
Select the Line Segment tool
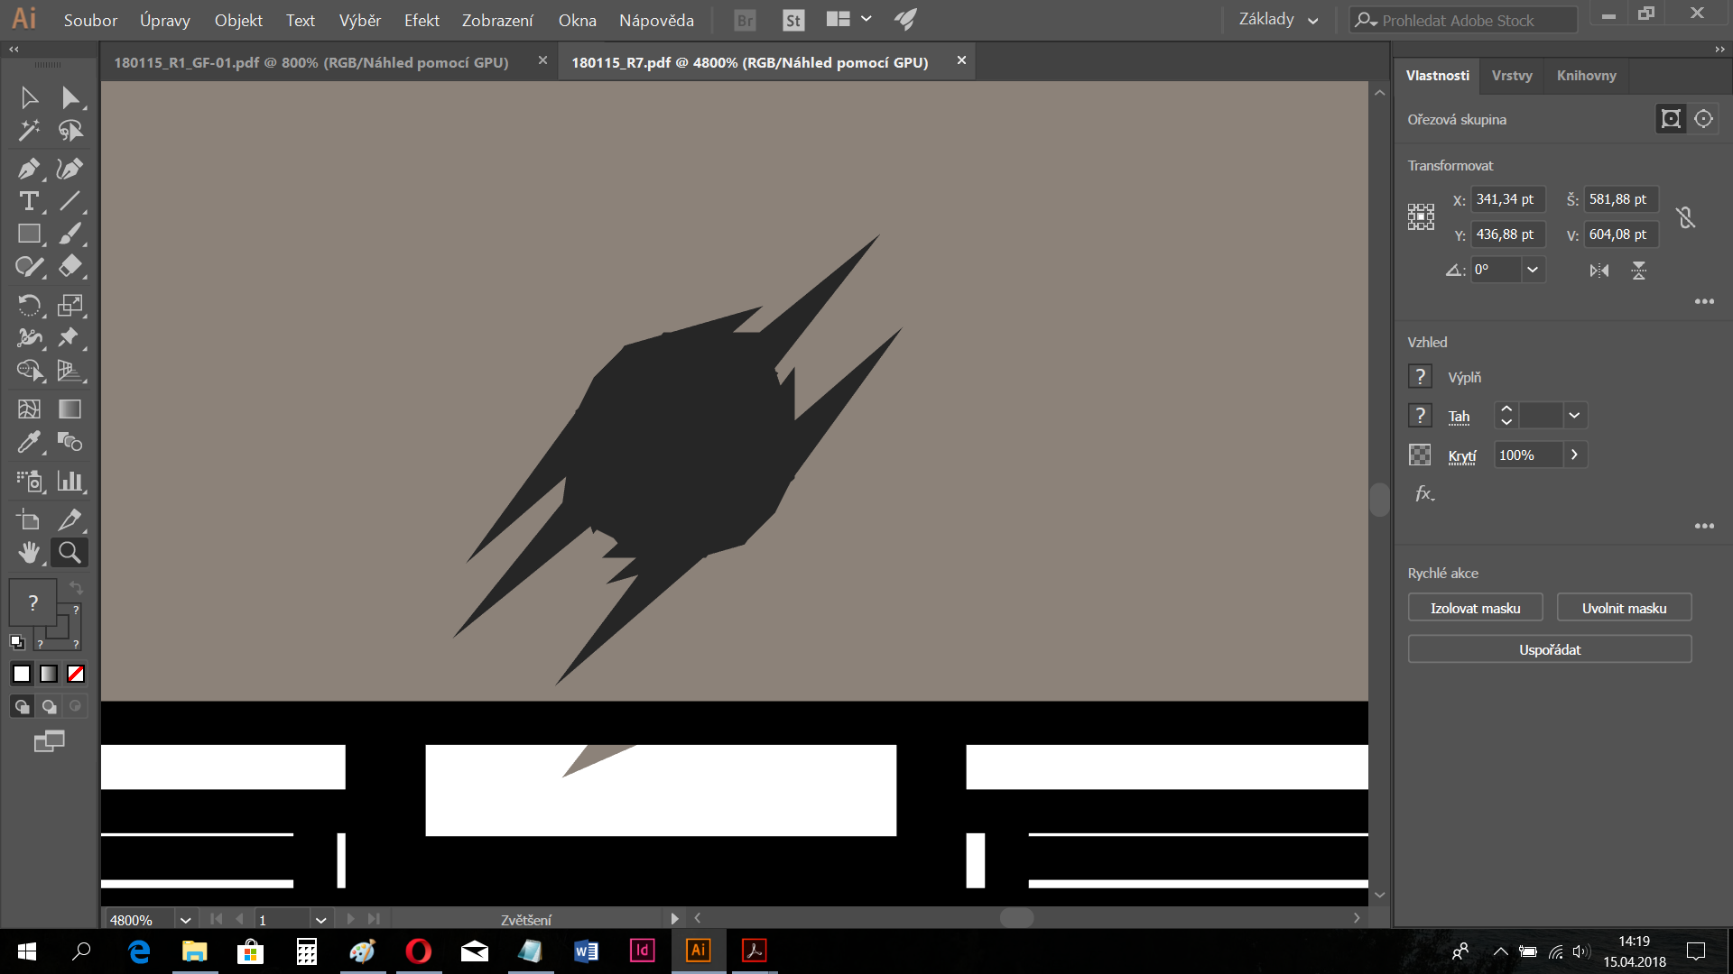coord(70,201)
